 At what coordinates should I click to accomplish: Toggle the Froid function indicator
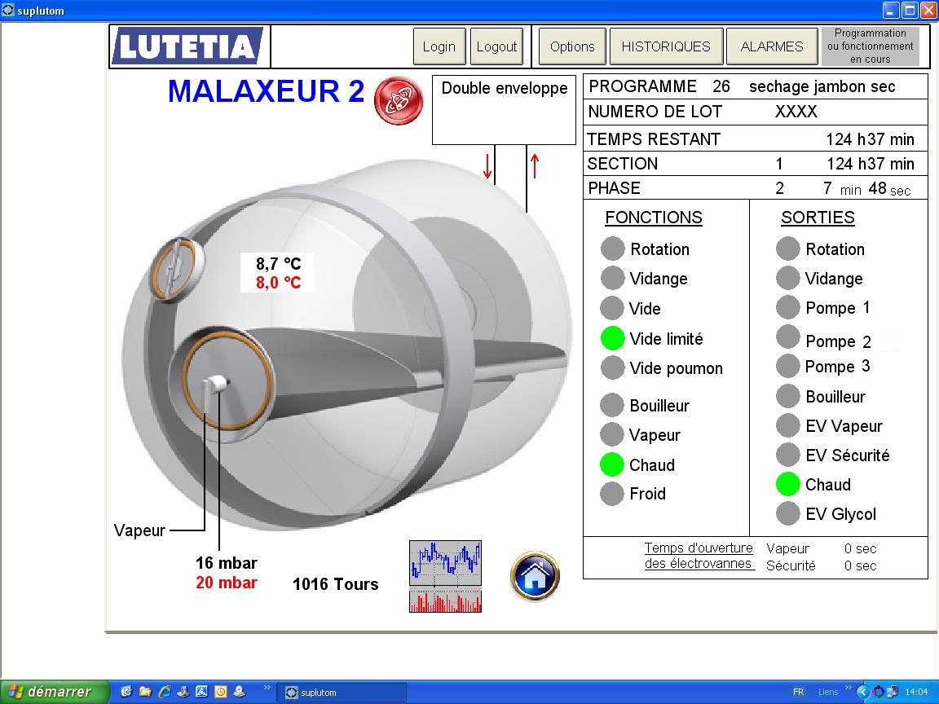click(612, 494)
